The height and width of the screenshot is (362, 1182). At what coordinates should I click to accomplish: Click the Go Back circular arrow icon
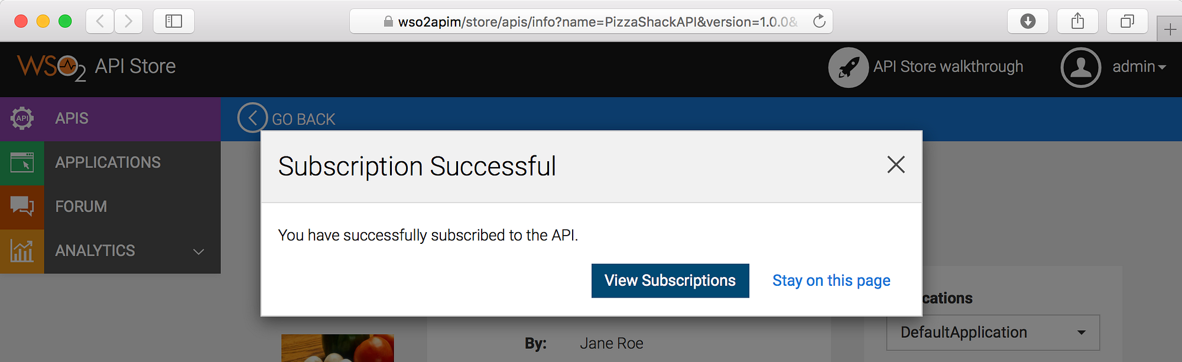pyautogui.click(x=252, y=118)
